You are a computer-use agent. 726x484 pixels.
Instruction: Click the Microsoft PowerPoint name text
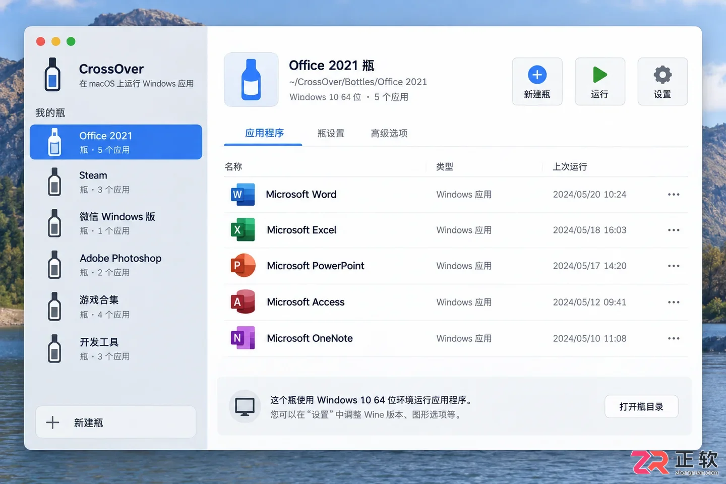pos(316,266)
